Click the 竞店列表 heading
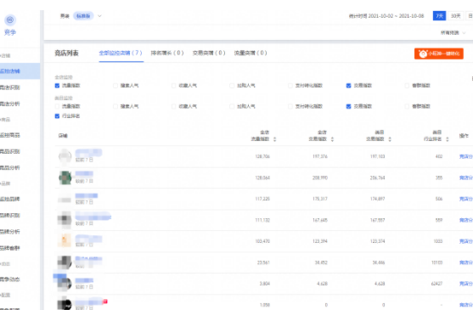Image resolution: width=473 pixels, height=310 pixels. click(67, 53)
